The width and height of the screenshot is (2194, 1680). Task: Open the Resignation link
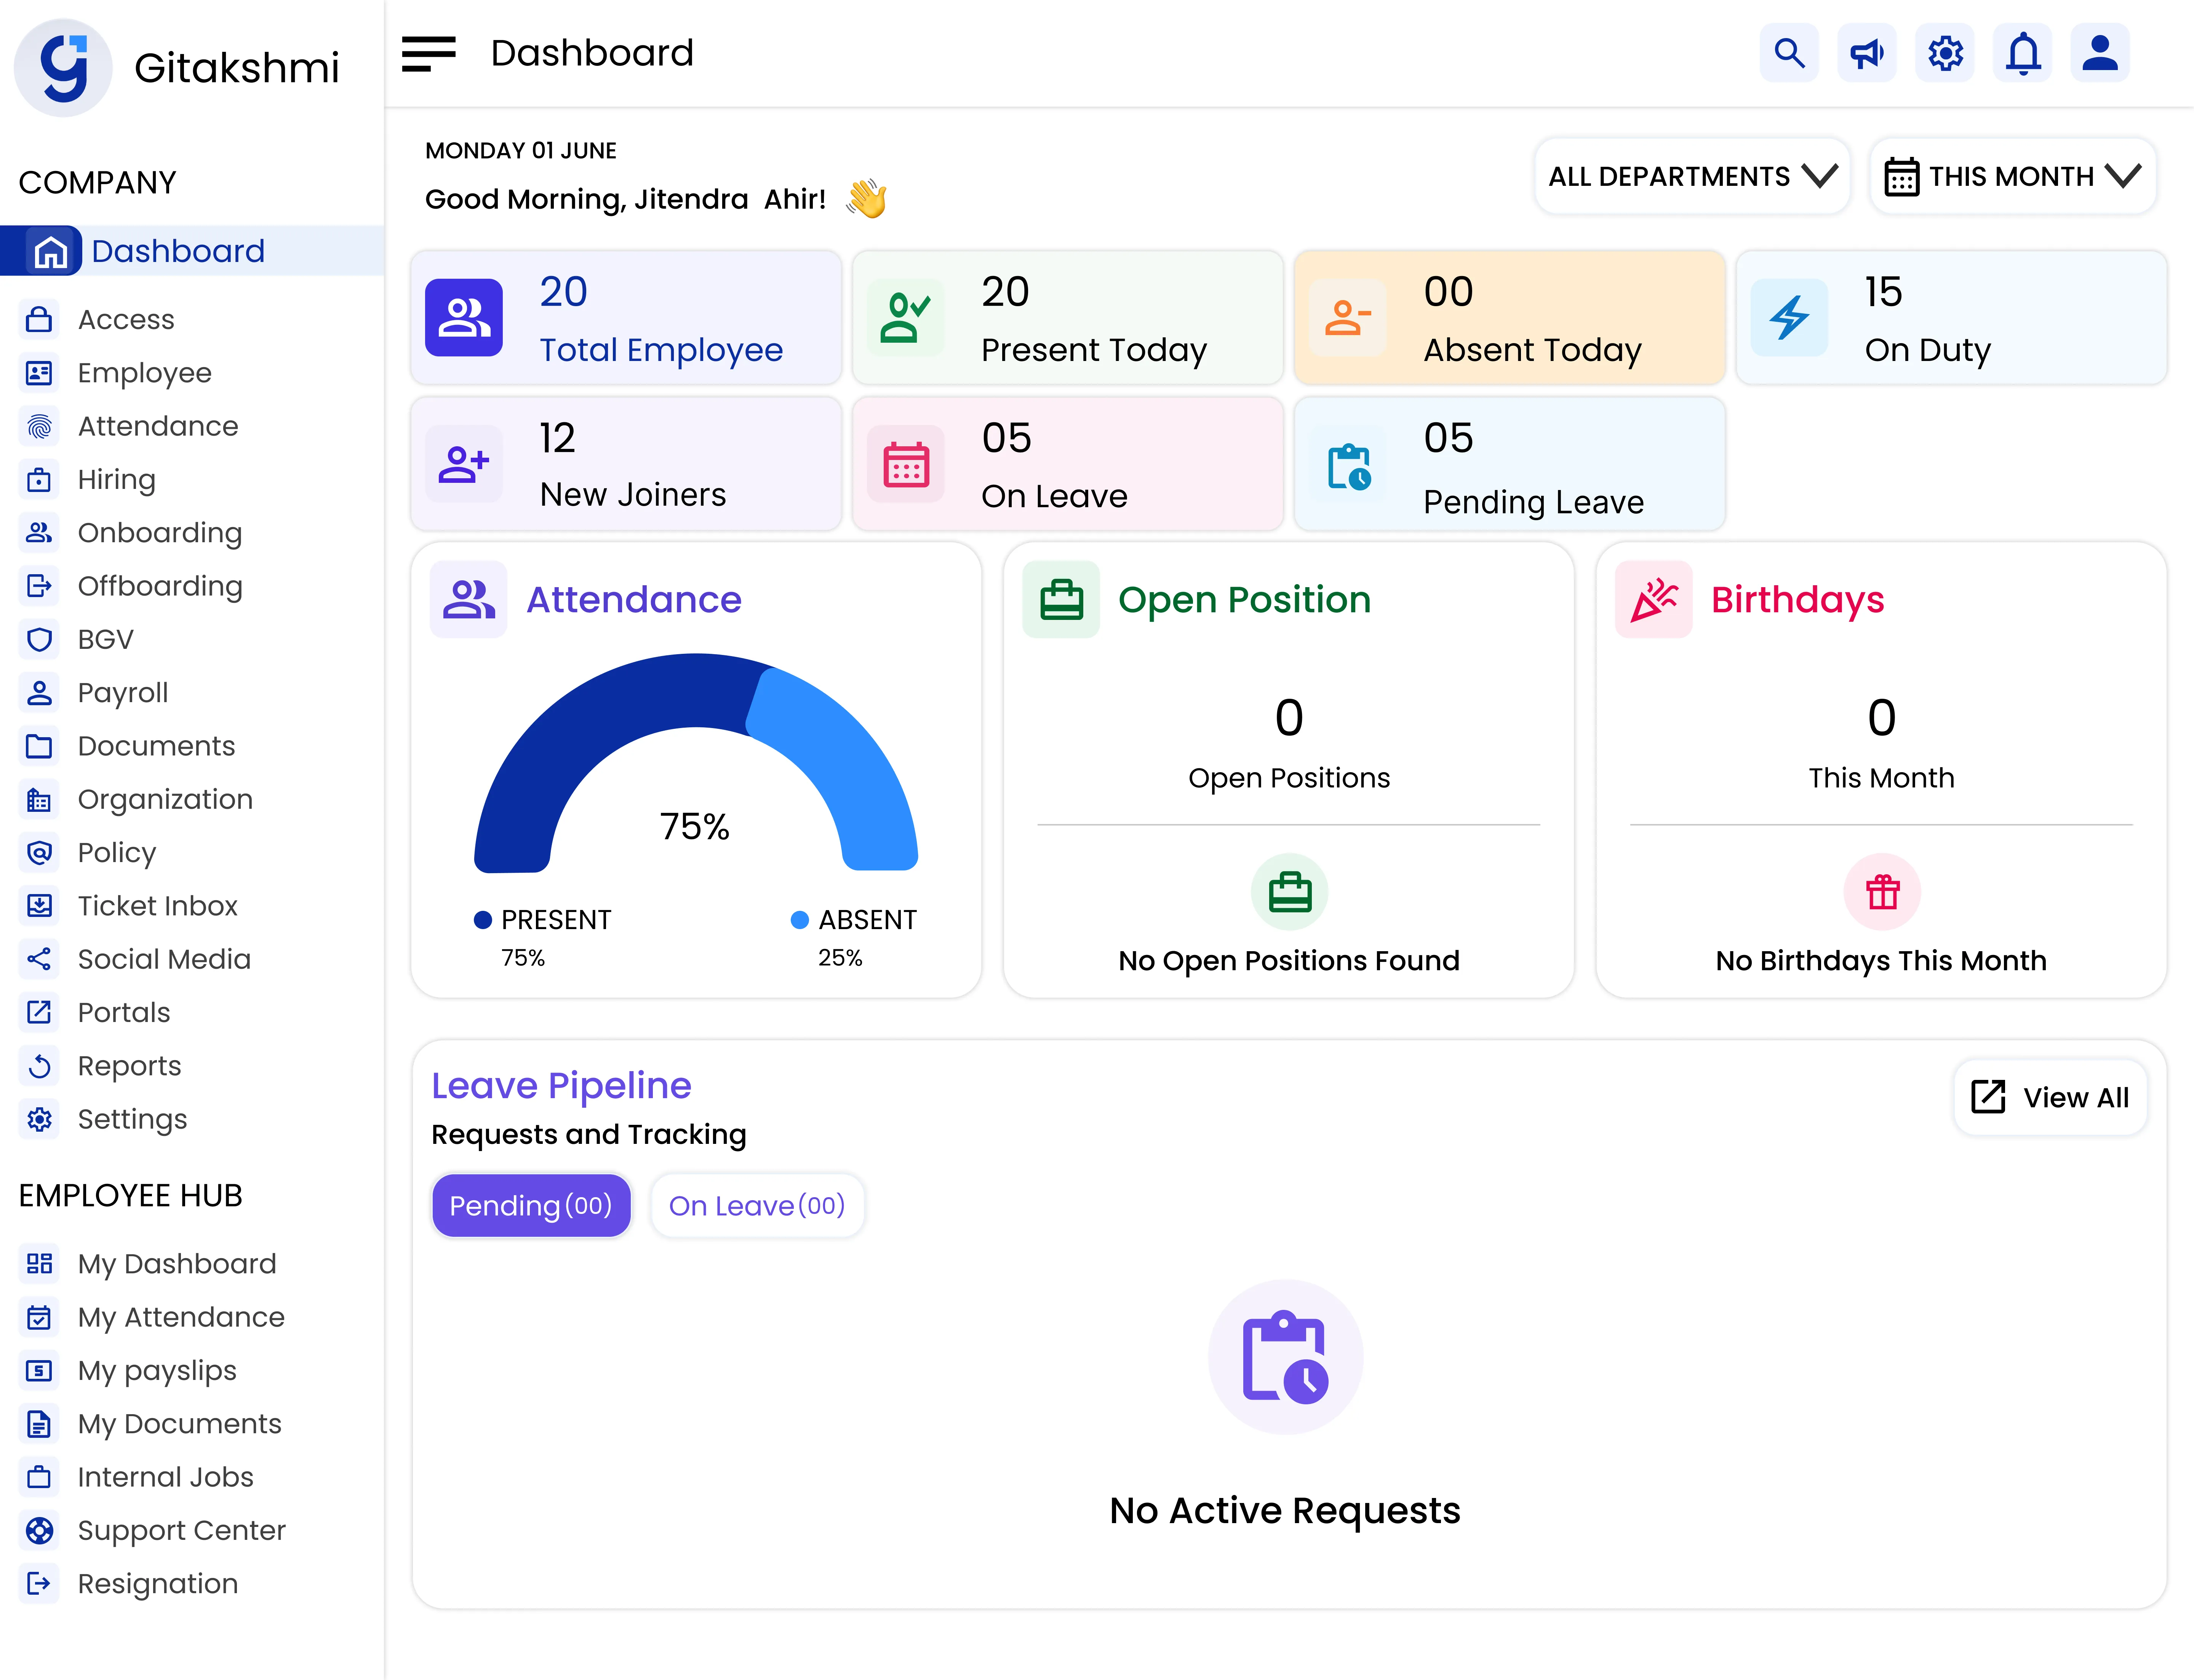point(158,1584)
